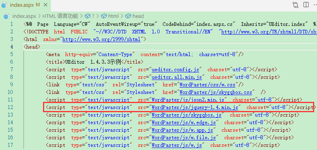
Task: Follow the WordPaster/js/jquery-1.4.min.js link
Action: (195, 107)
